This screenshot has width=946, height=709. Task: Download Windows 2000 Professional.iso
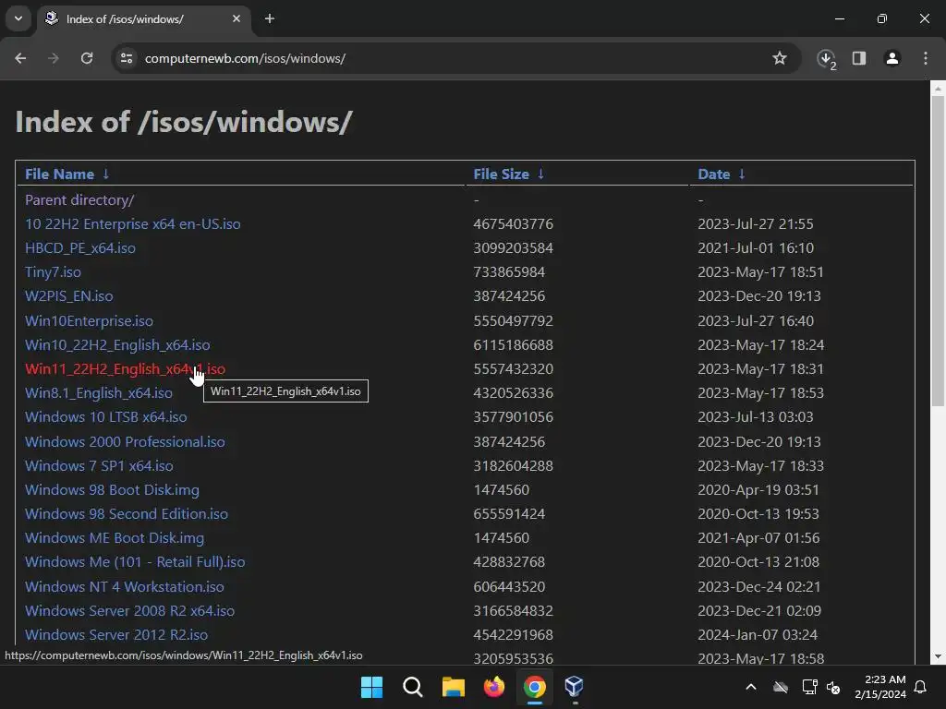click(125, 442)
